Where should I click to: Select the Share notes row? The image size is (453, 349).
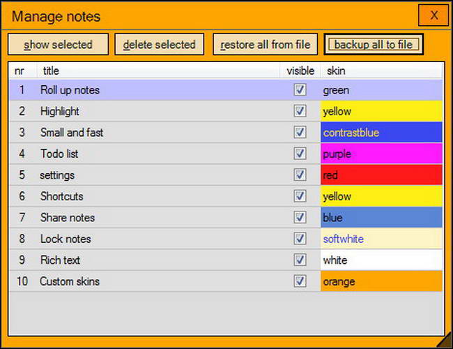[68, 218]
